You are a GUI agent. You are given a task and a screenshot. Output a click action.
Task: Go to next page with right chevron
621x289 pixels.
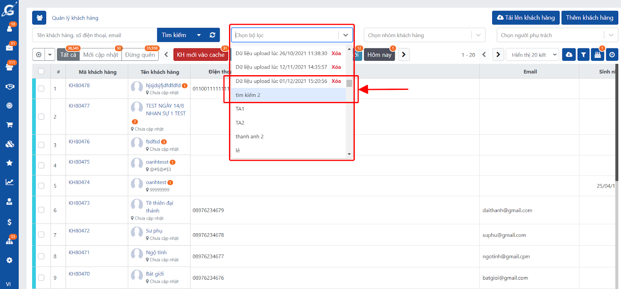click(498, 55)
